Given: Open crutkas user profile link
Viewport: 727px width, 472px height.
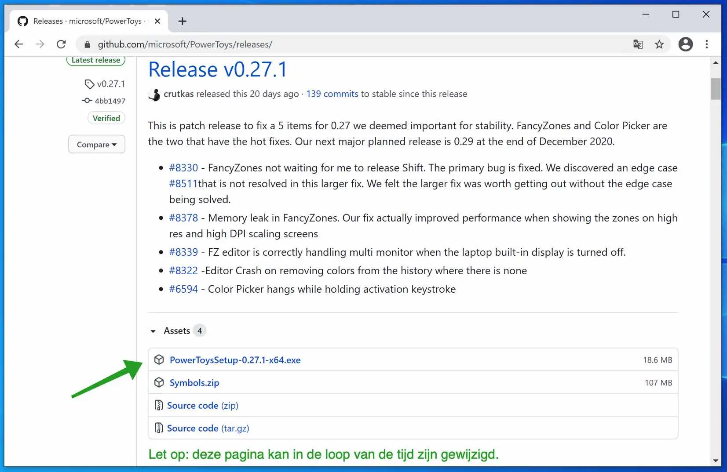Looking at the screenshot, I should (179, 94).
